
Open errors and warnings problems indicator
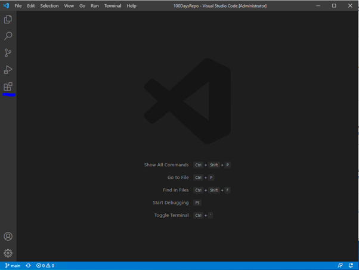[x=45, y=265]
